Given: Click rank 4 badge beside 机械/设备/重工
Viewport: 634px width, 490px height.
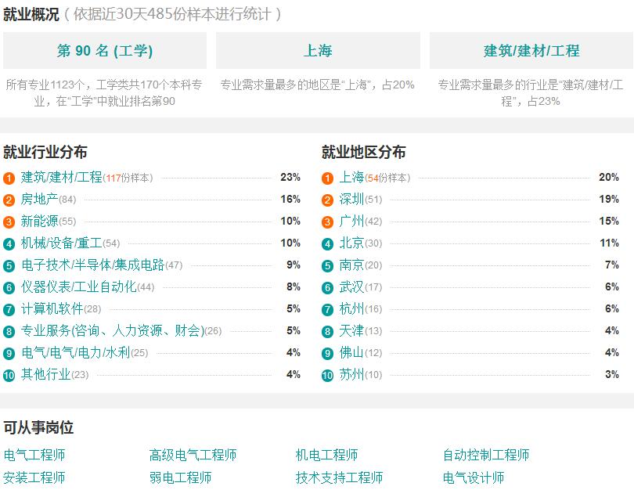Looking at the screenshot, I should (9, 243).
